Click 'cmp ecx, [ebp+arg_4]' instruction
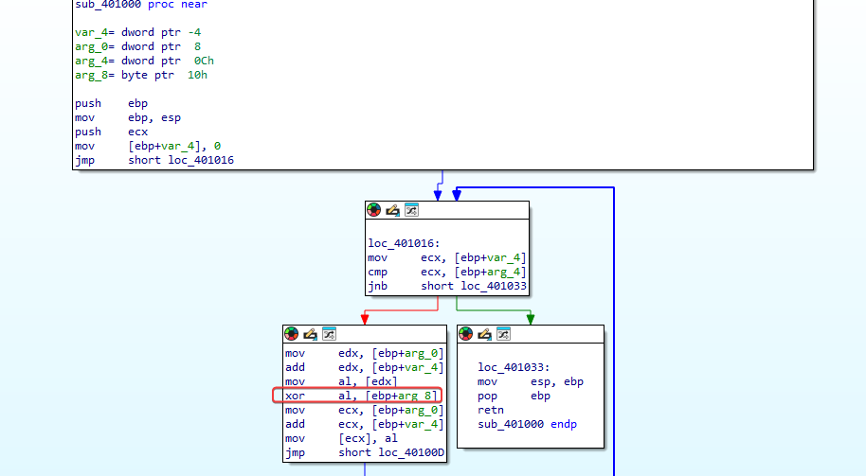 447,272
